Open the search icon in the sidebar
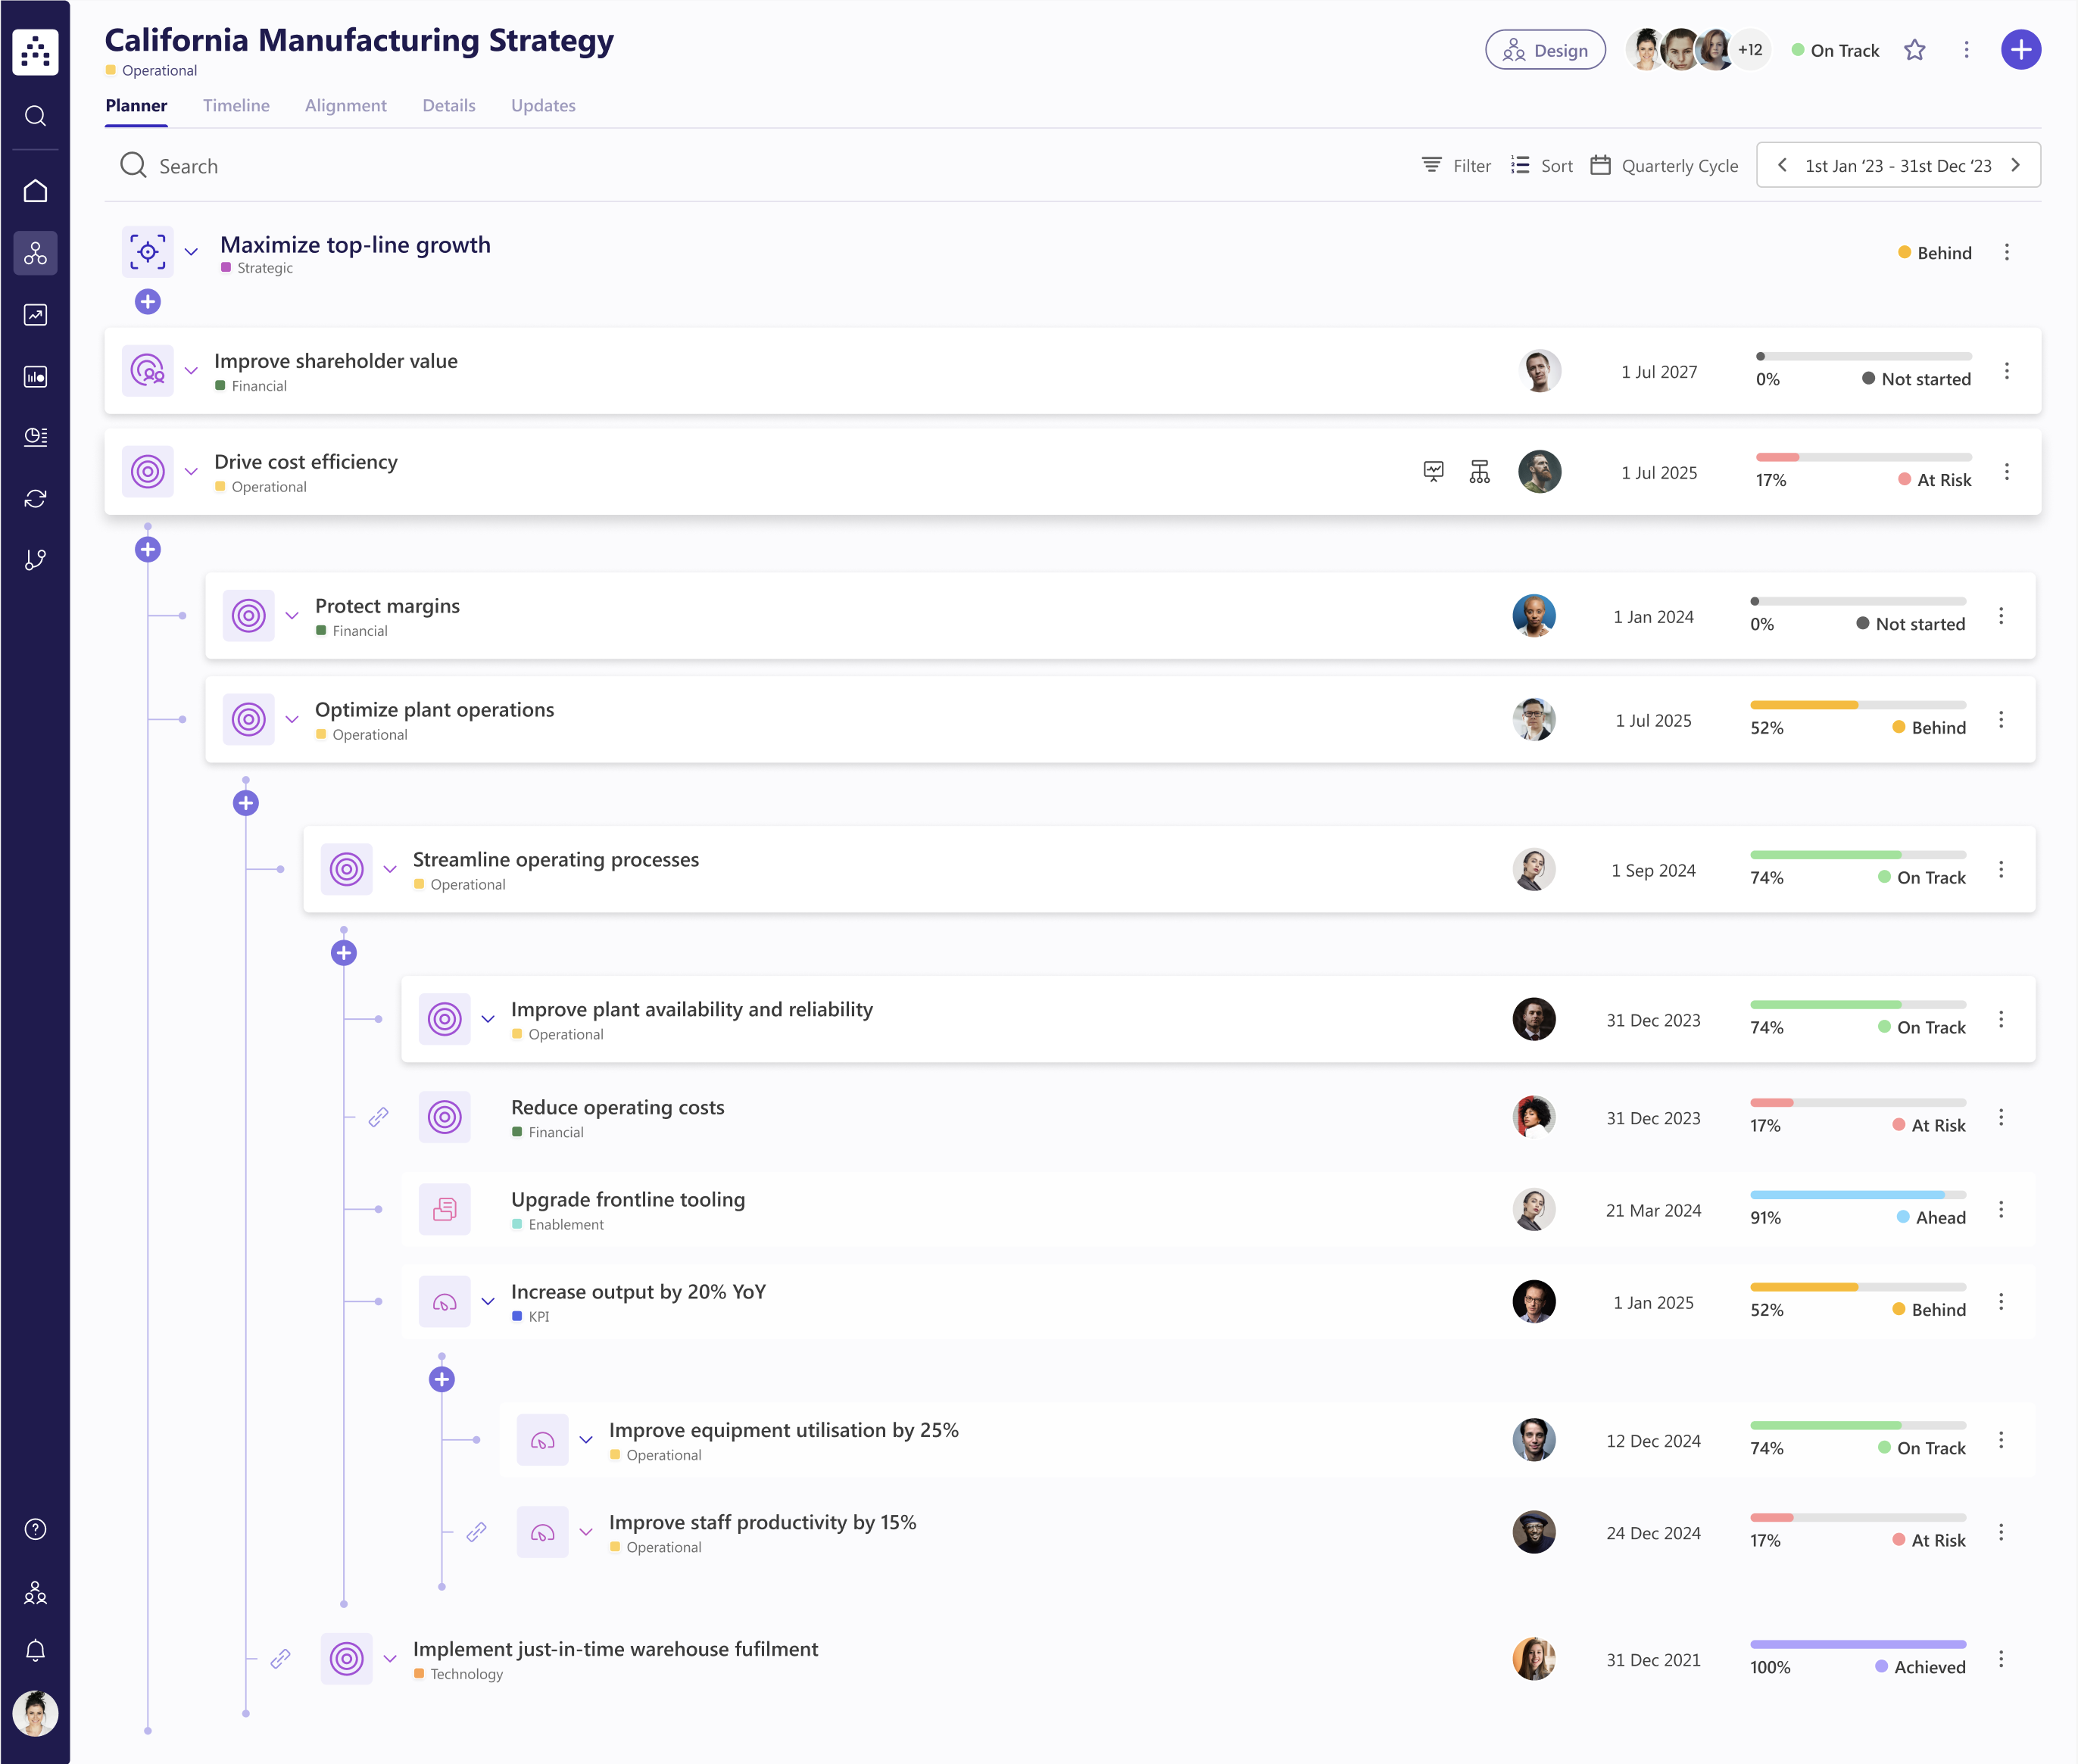Image resolution: width=2078 pixels, height=1764 pixels. coord(36,116)
